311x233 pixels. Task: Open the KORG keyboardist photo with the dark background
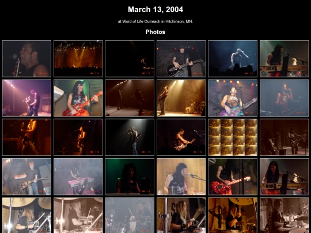tap(285, 177)
